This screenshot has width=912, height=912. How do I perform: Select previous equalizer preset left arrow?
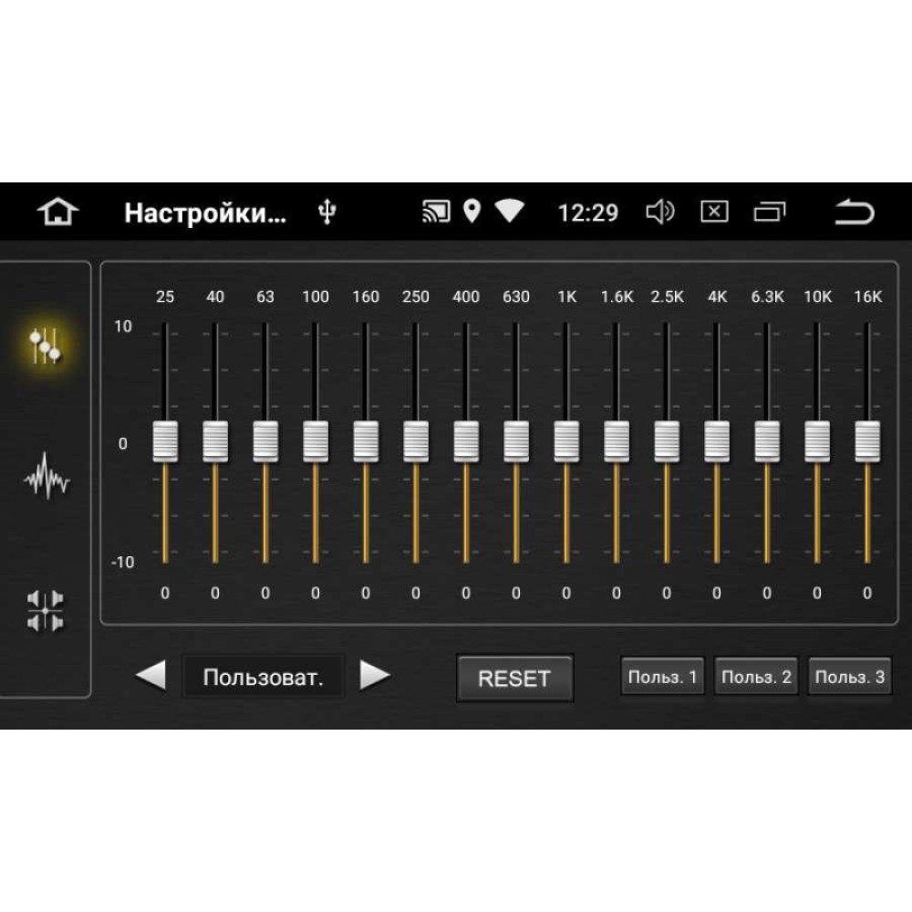coord(150,676)
